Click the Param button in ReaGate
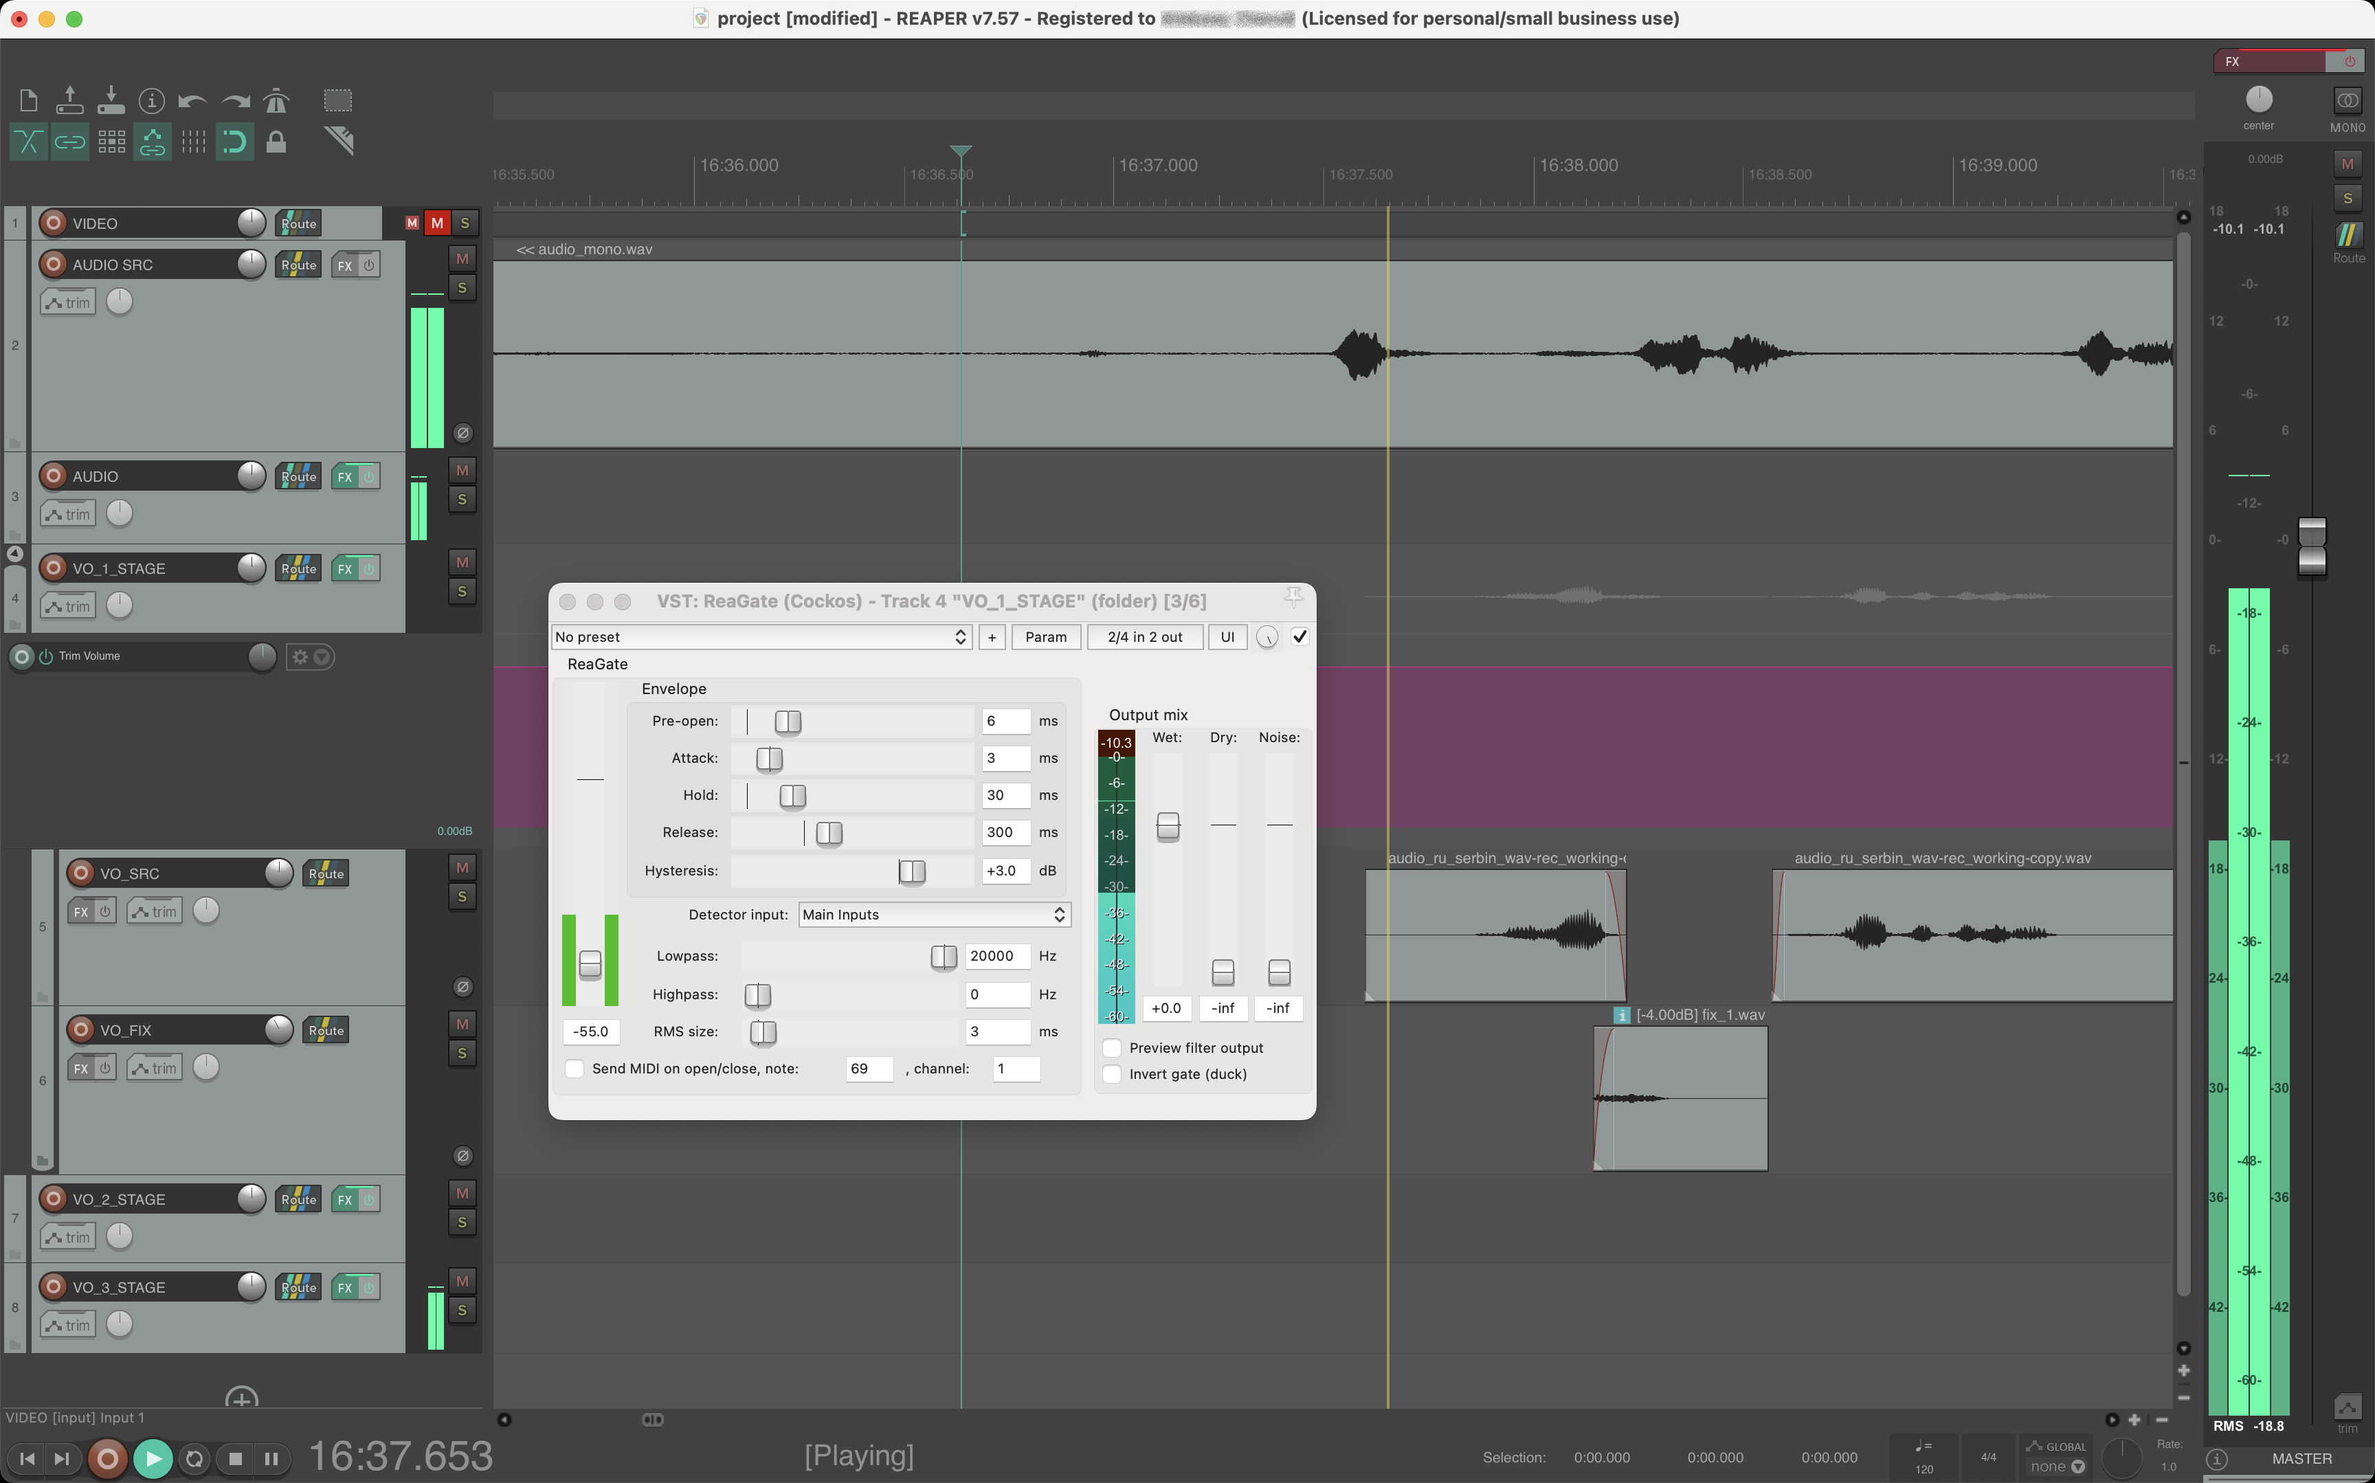Screen dimensions: 2375x1483 1045,636
